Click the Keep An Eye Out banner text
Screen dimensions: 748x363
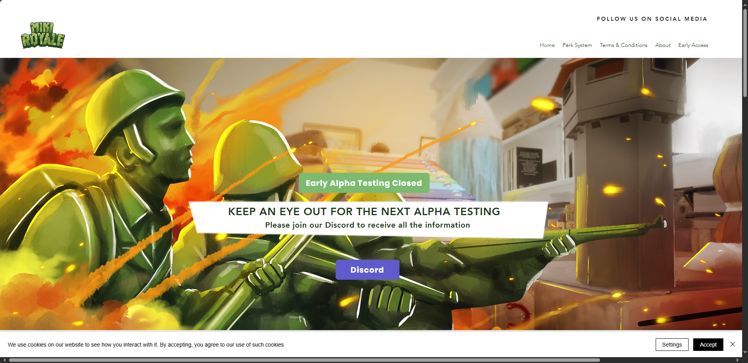coord(364,211)
